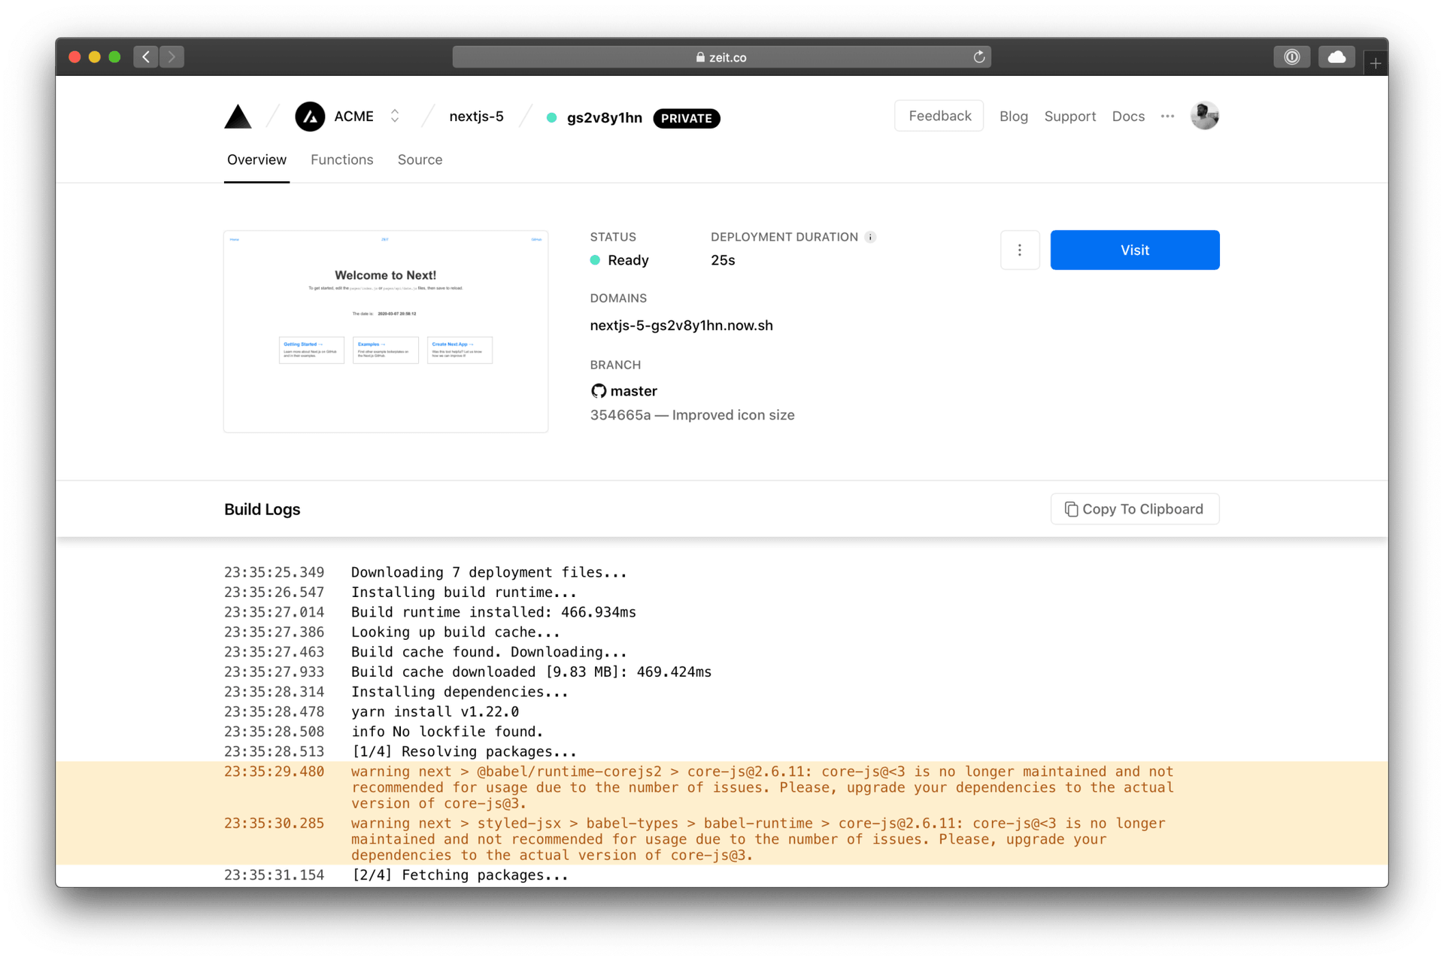The width and height of the screenshot is (1444, 961).
Task: Open the deployment actions kebab menu
Action: coord(1020,250)
